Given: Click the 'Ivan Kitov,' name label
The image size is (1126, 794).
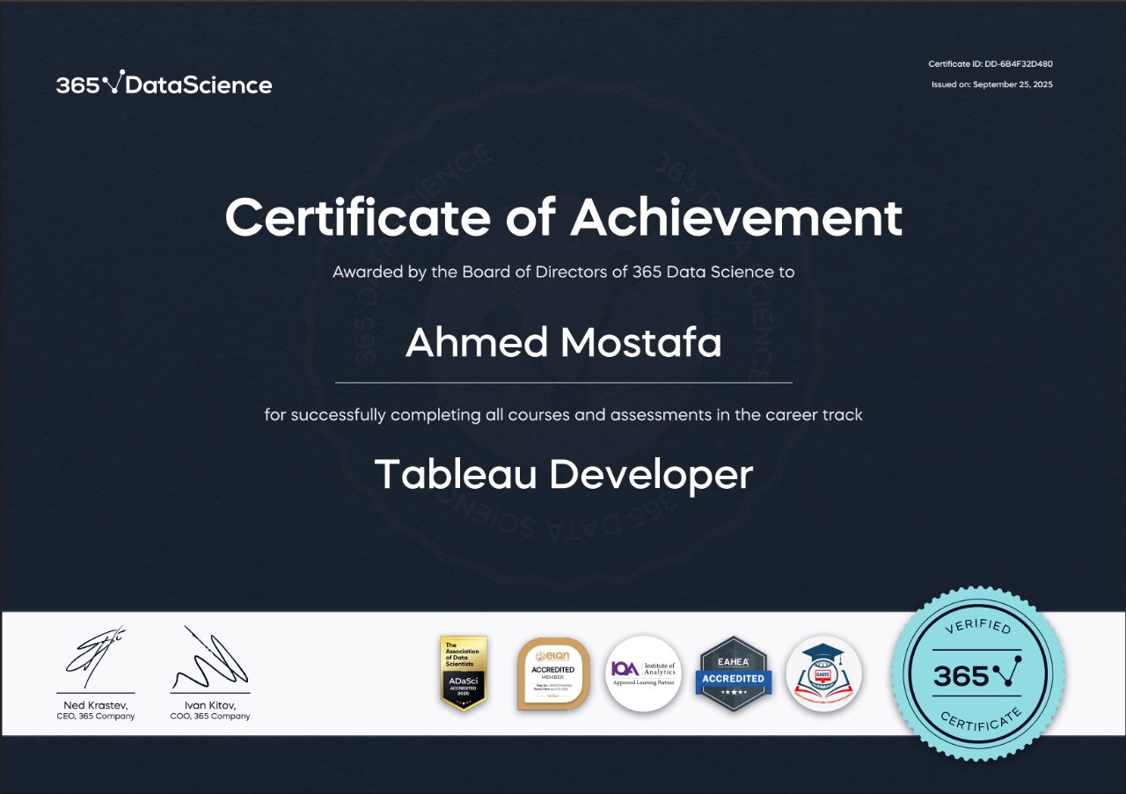Looking at the screenshot, I should (210, 705).
